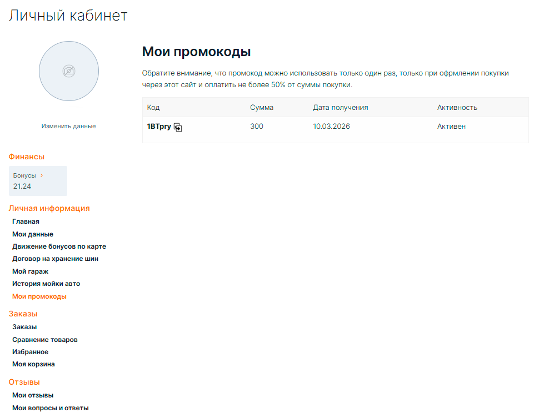Open Мои вопросы и ответы
The height and width of the screenshot is (418, 534).
(x=50, y=408)
